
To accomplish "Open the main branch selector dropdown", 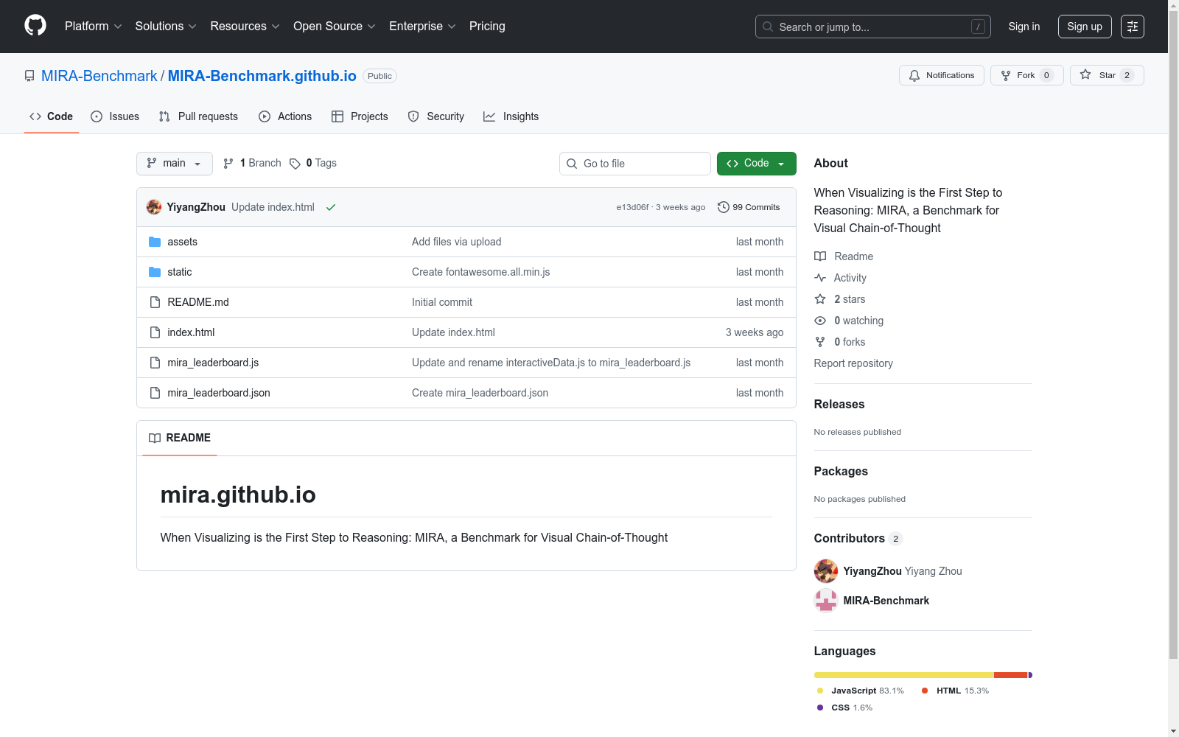I will click(175, 164).
